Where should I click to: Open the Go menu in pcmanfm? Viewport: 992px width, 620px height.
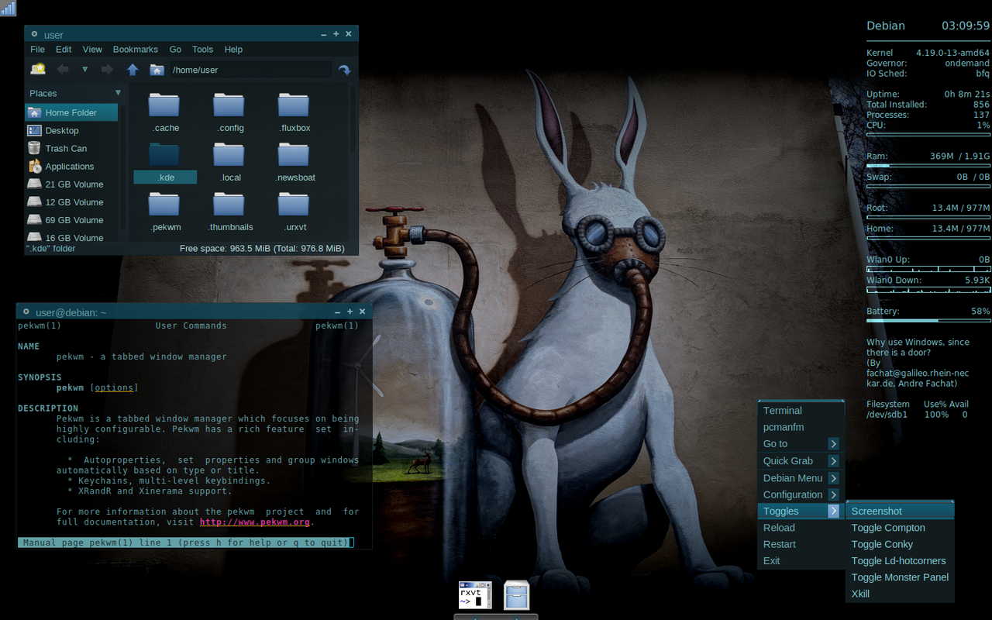pyautogui.click(x=175, y=49)
